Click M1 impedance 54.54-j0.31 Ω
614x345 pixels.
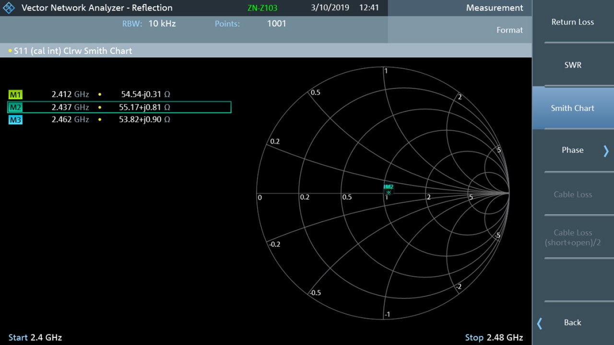[145, 95]
